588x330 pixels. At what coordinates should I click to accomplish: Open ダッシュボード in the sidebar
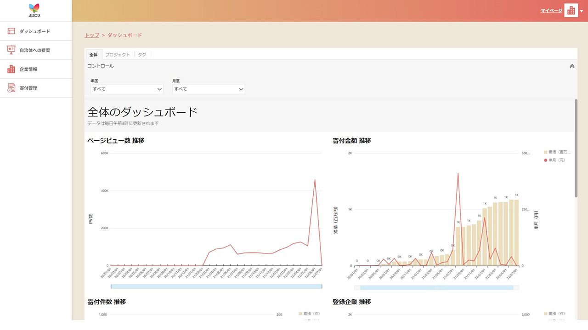[36, 31]
